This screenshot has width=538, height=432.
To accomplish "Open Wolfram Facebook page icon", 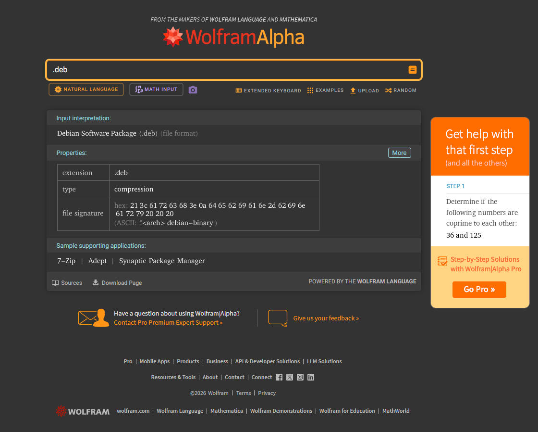I will point(279,377).
